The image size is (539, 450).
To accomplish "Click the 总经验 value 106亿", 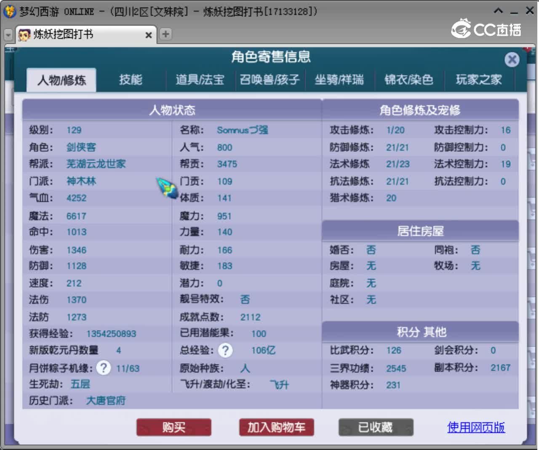I will 264,350.
